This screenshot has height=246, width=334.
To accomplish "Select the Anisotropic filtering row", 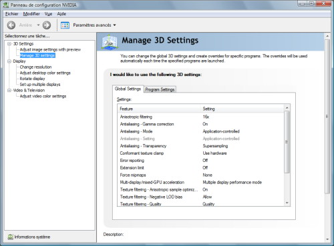I will tap(201, 117).
